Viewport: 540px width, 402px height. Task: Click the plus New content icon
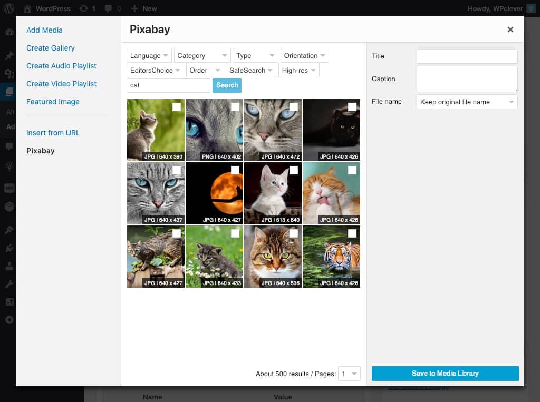pos(134,8)
